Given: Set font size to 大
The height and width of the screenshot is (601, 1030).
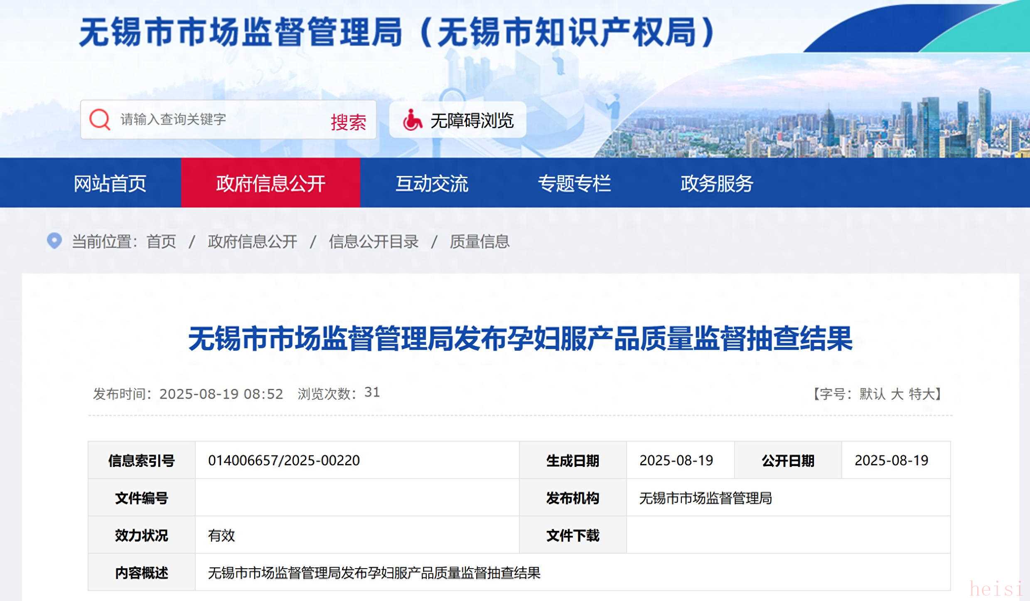Looking at the screenshot, I should 897,394.
